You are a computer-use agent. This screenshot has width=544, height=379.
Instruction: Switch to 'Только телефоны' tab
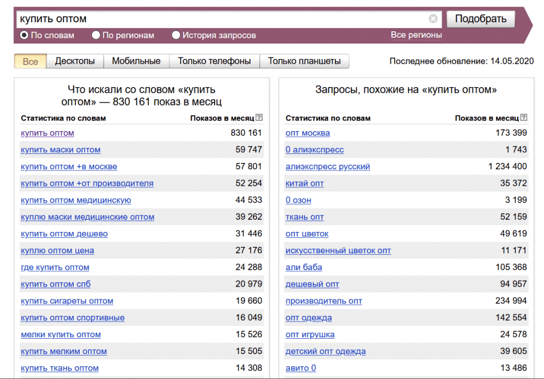click(214, 61)
